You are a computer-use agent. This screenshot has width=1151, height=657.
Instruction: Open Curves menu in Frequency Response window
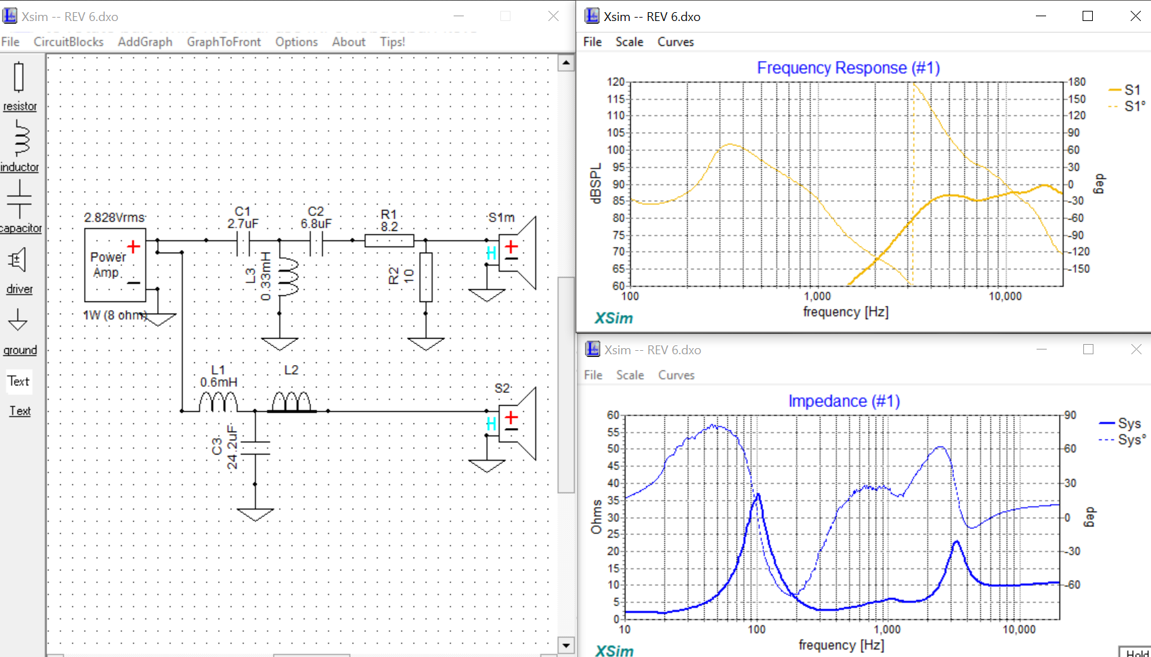[x=676, y=42]
